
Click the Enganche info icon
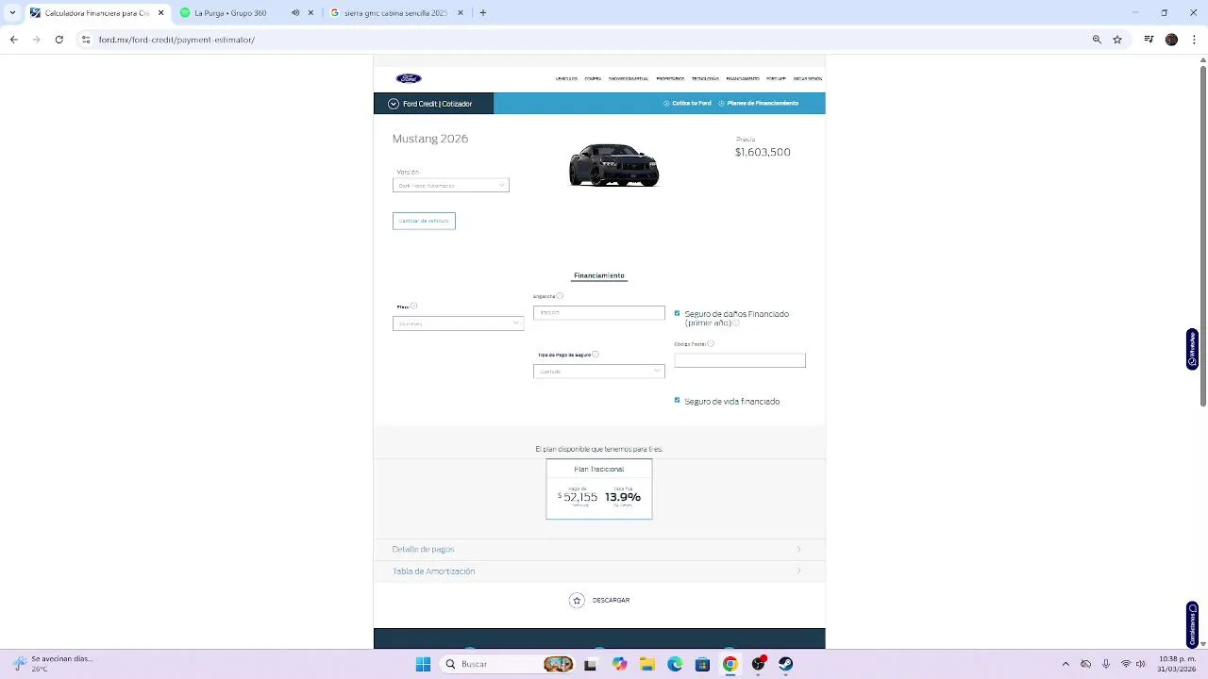[x=560, y=296]
